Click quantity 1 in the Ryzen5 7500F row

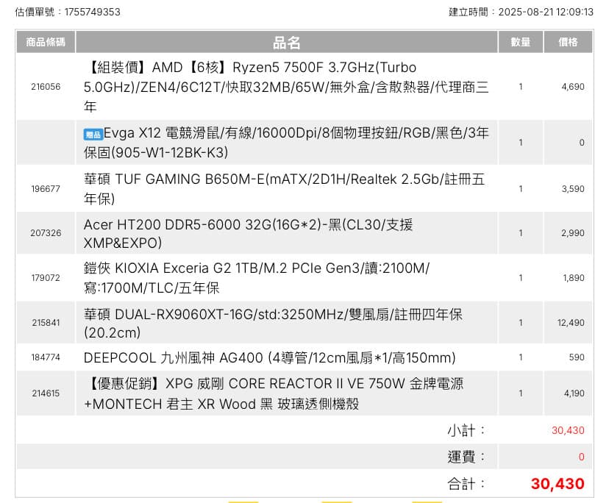(521, 87)
